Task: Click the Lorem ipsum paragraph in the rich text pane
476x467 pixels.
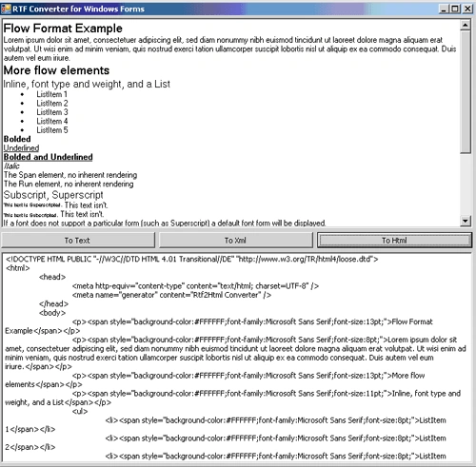Action: tap(229, 49)
